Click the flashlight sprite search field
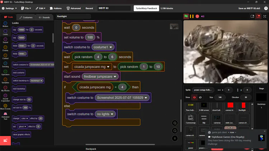This screenshot has width=269, height=151. pyautogui.click(x=73, y=16)
